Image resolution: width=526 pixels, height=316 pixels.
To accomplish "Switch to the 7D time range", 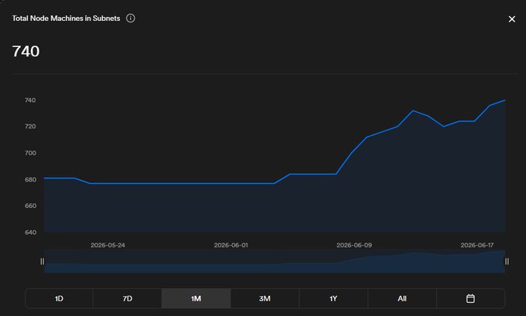I will 128,298.
